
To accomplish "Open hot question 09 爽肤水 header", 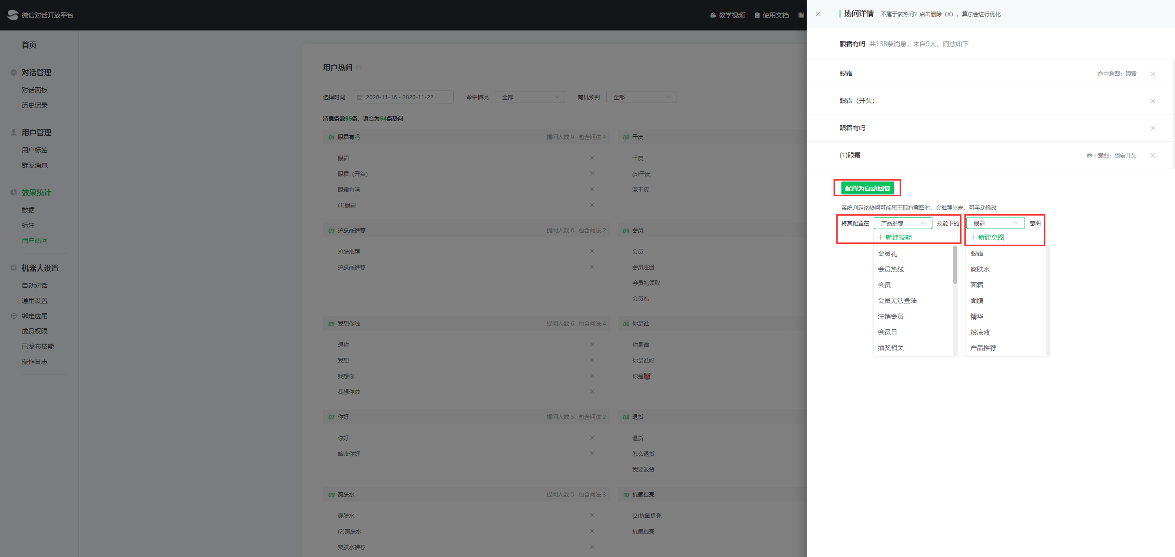I will (466, 495).
